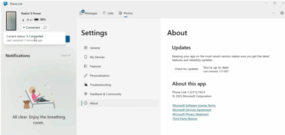Open the Microsoft Privacy Statement link
The width and height of the screenshot is (285, 135).
coord(190,114)
